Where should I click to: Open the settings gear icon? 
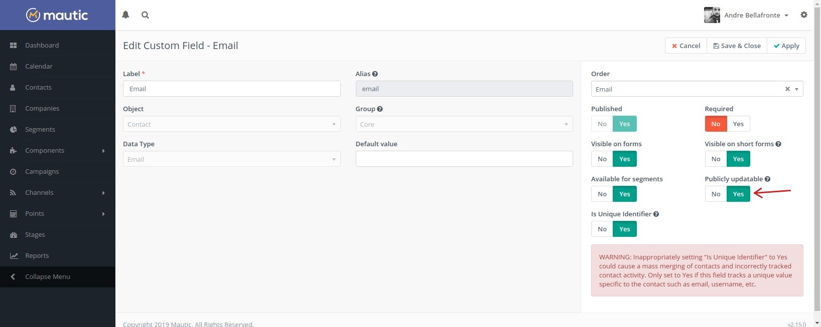804,15
